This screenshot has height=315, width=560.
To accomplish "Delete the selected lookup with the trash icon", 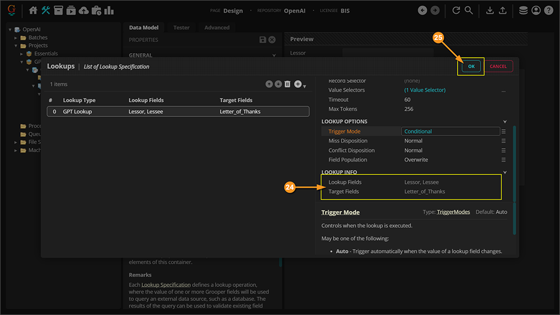I will point(287,84).
